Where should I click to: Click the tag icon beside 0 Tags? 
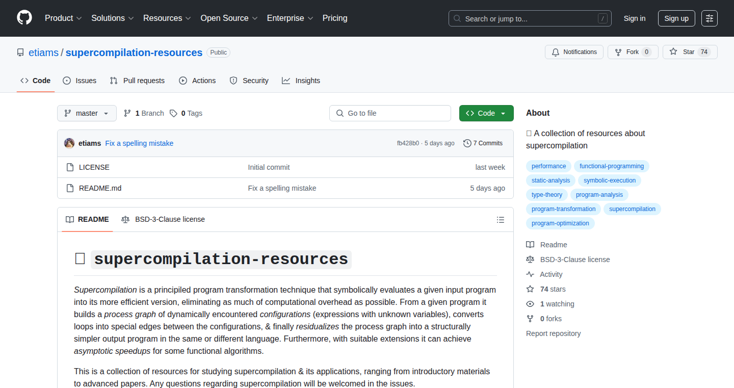click(x=173, y=113)
